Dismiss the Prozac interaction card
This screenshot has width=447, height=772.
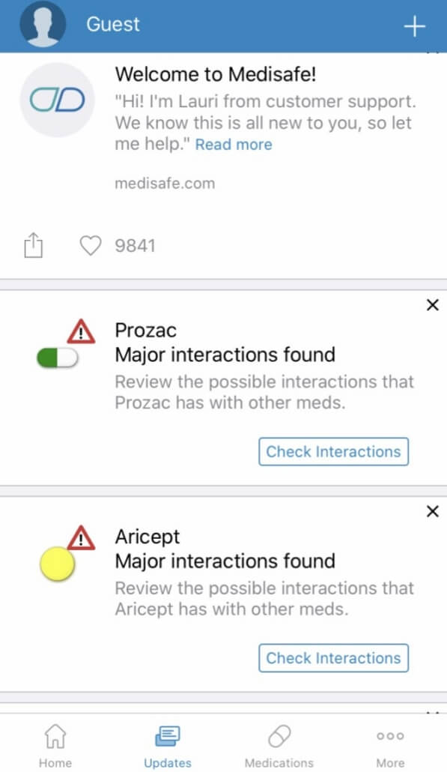point(432,305)
